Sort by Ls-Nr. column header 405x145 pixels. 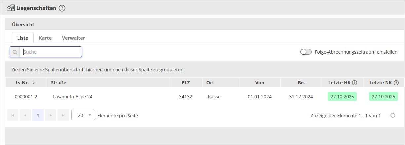[22, 83]
